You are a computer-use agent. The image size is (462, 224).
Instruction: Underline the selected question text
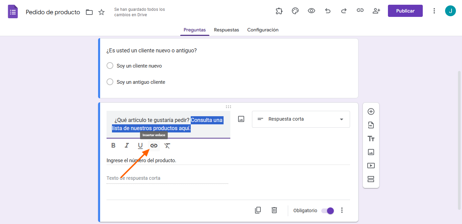[140, 146]
